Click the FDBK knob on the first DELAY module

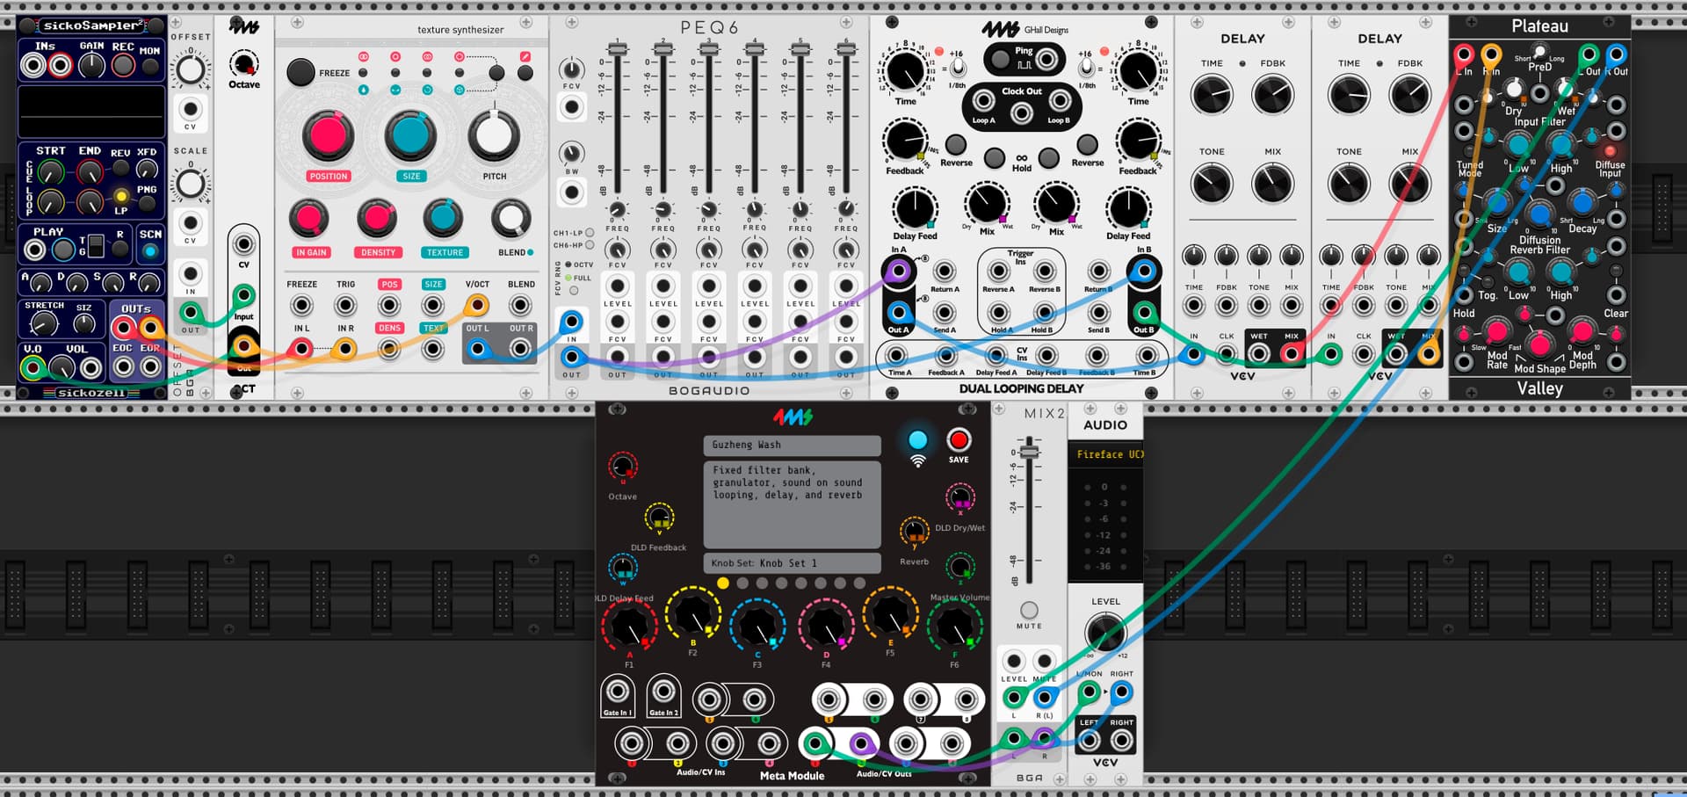click(x=1273, y=95)
